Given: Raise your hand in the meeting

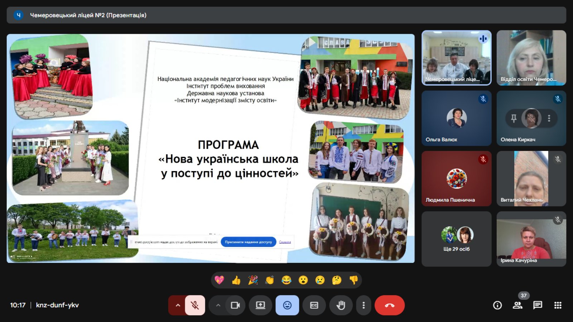Looking at the screenshot, I should [x=341, y=305].
